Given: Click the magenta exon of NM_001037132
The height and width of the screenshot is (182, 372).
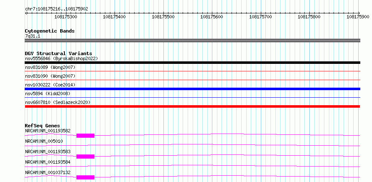Looking at the screenshot, I should click(85, 177).
